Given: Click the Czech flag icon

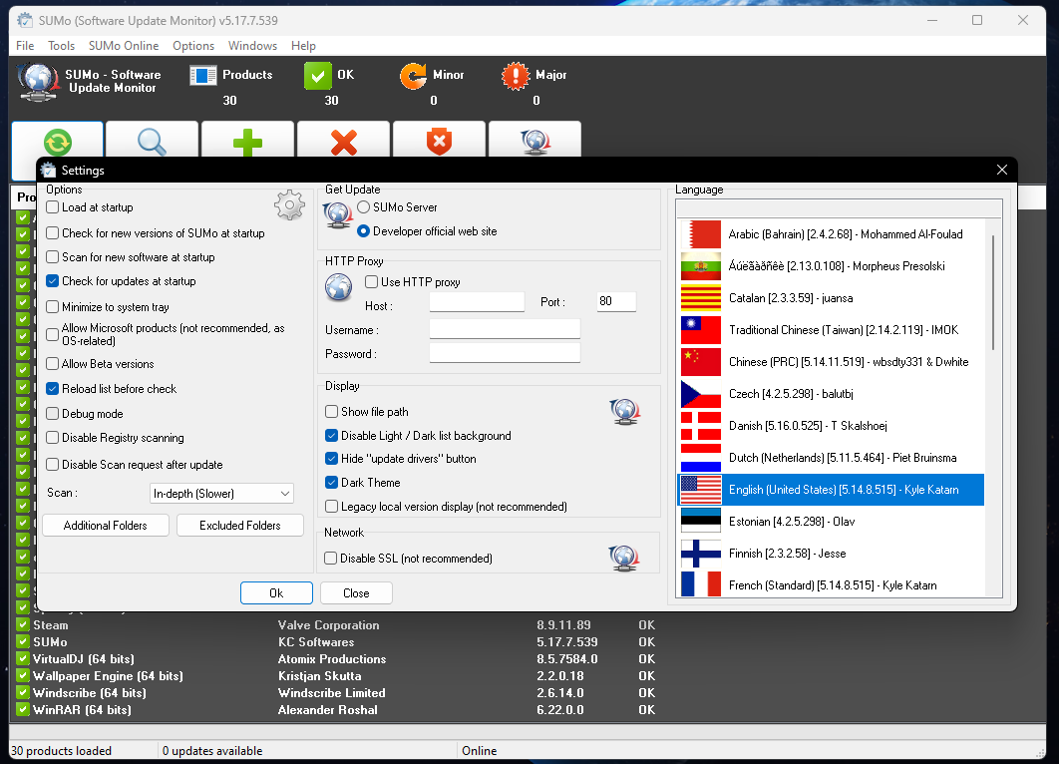Looking at the screenshot, I should pos(701,394).
